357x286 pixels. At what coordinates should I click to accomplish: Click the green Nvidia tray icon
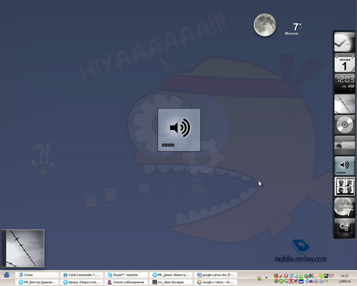click(326, 281)
